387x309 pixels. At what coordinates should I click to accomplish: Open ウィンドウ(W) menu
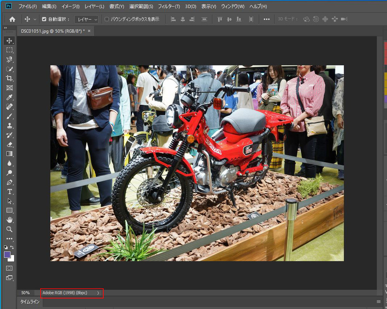[233, 6]
